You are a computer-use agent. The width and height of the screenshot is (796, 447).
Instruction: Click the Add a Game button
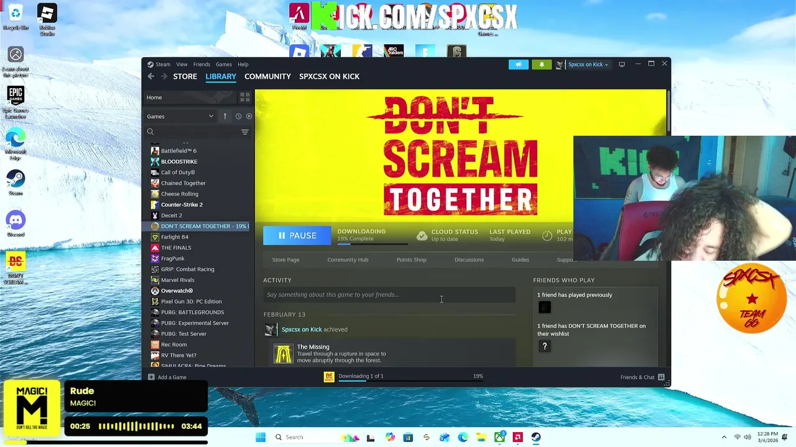coord(167,377)
